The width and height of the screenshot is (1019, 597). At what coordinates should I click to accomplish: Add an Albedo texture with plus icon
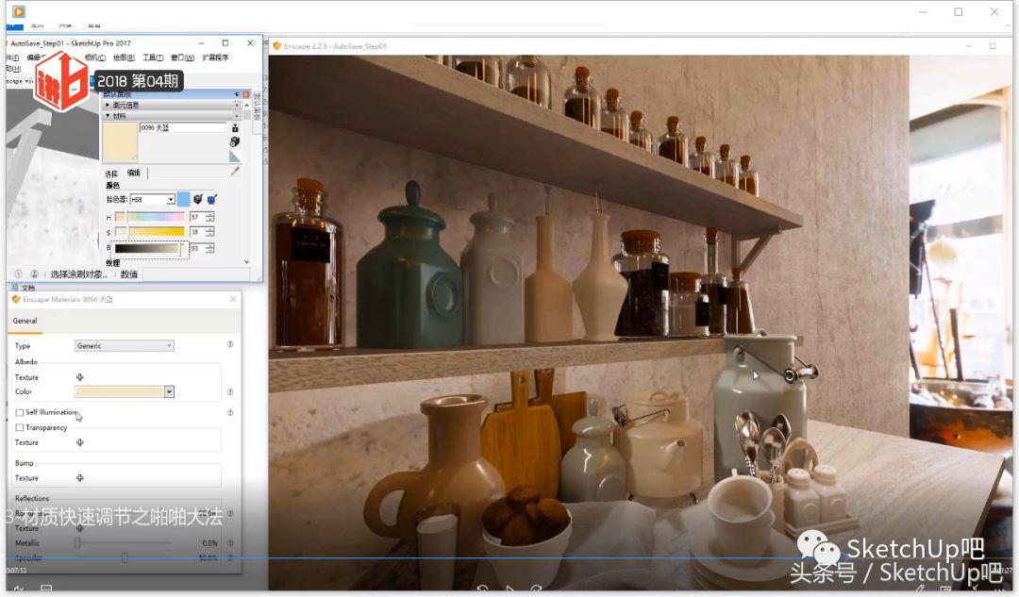pos(80,377)
